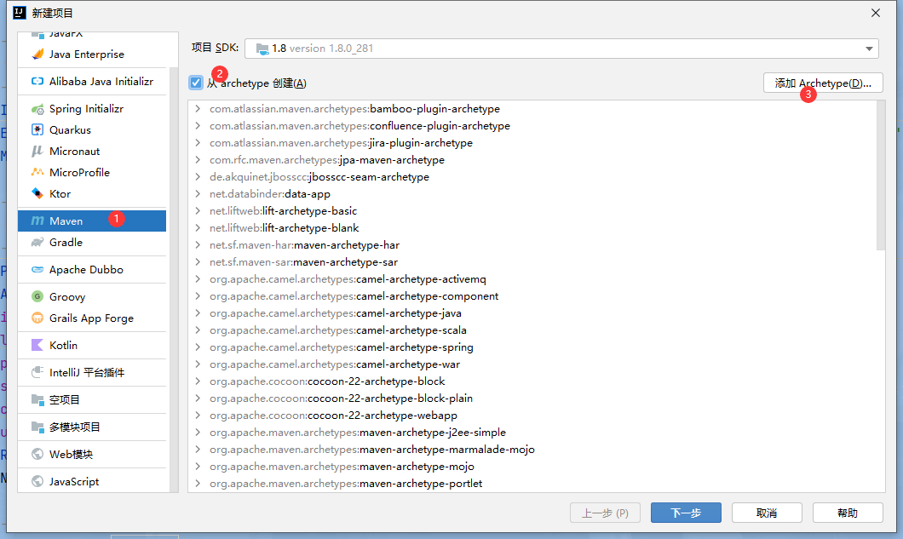Viewport: 903px width, 539px height.
Task: Click the 空项目 folder icon
Action: [37, 399]
